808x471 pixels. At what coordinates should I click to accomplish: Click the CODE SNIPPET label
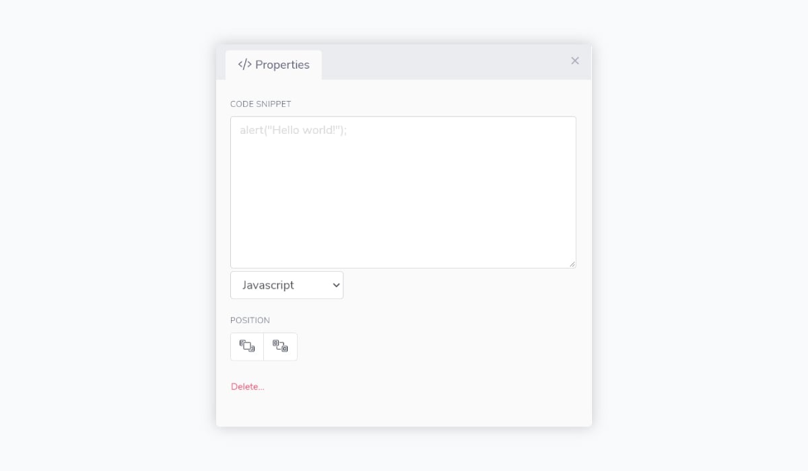[261, 104]
